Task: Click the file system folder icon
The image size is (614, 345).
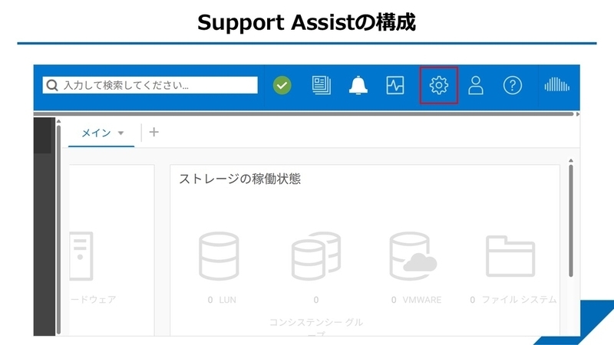Action: pos(510,256)
